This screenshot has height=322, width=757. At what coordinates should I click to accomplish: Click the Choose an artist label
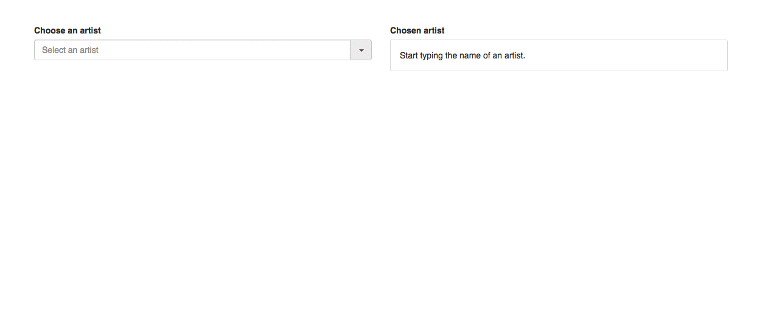(x=68, y=30)
